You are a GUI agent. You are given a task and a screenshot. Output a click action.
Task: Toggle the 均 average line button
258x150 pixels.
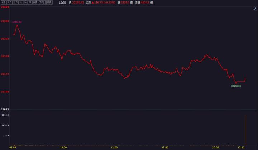[21, 3]
